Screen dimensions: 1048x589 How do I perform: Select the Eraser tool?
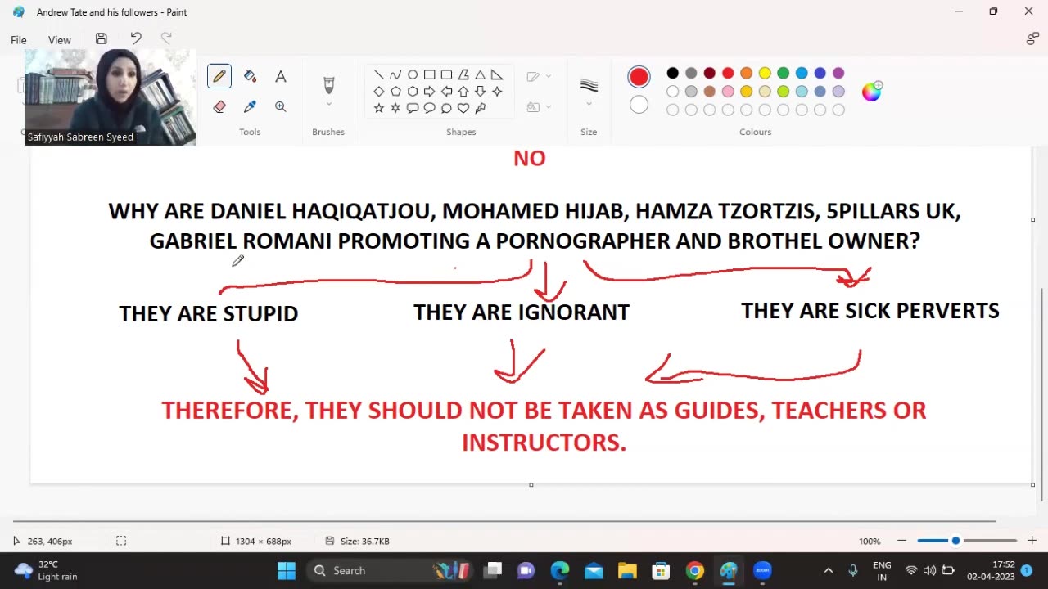[x=219, y=106]
